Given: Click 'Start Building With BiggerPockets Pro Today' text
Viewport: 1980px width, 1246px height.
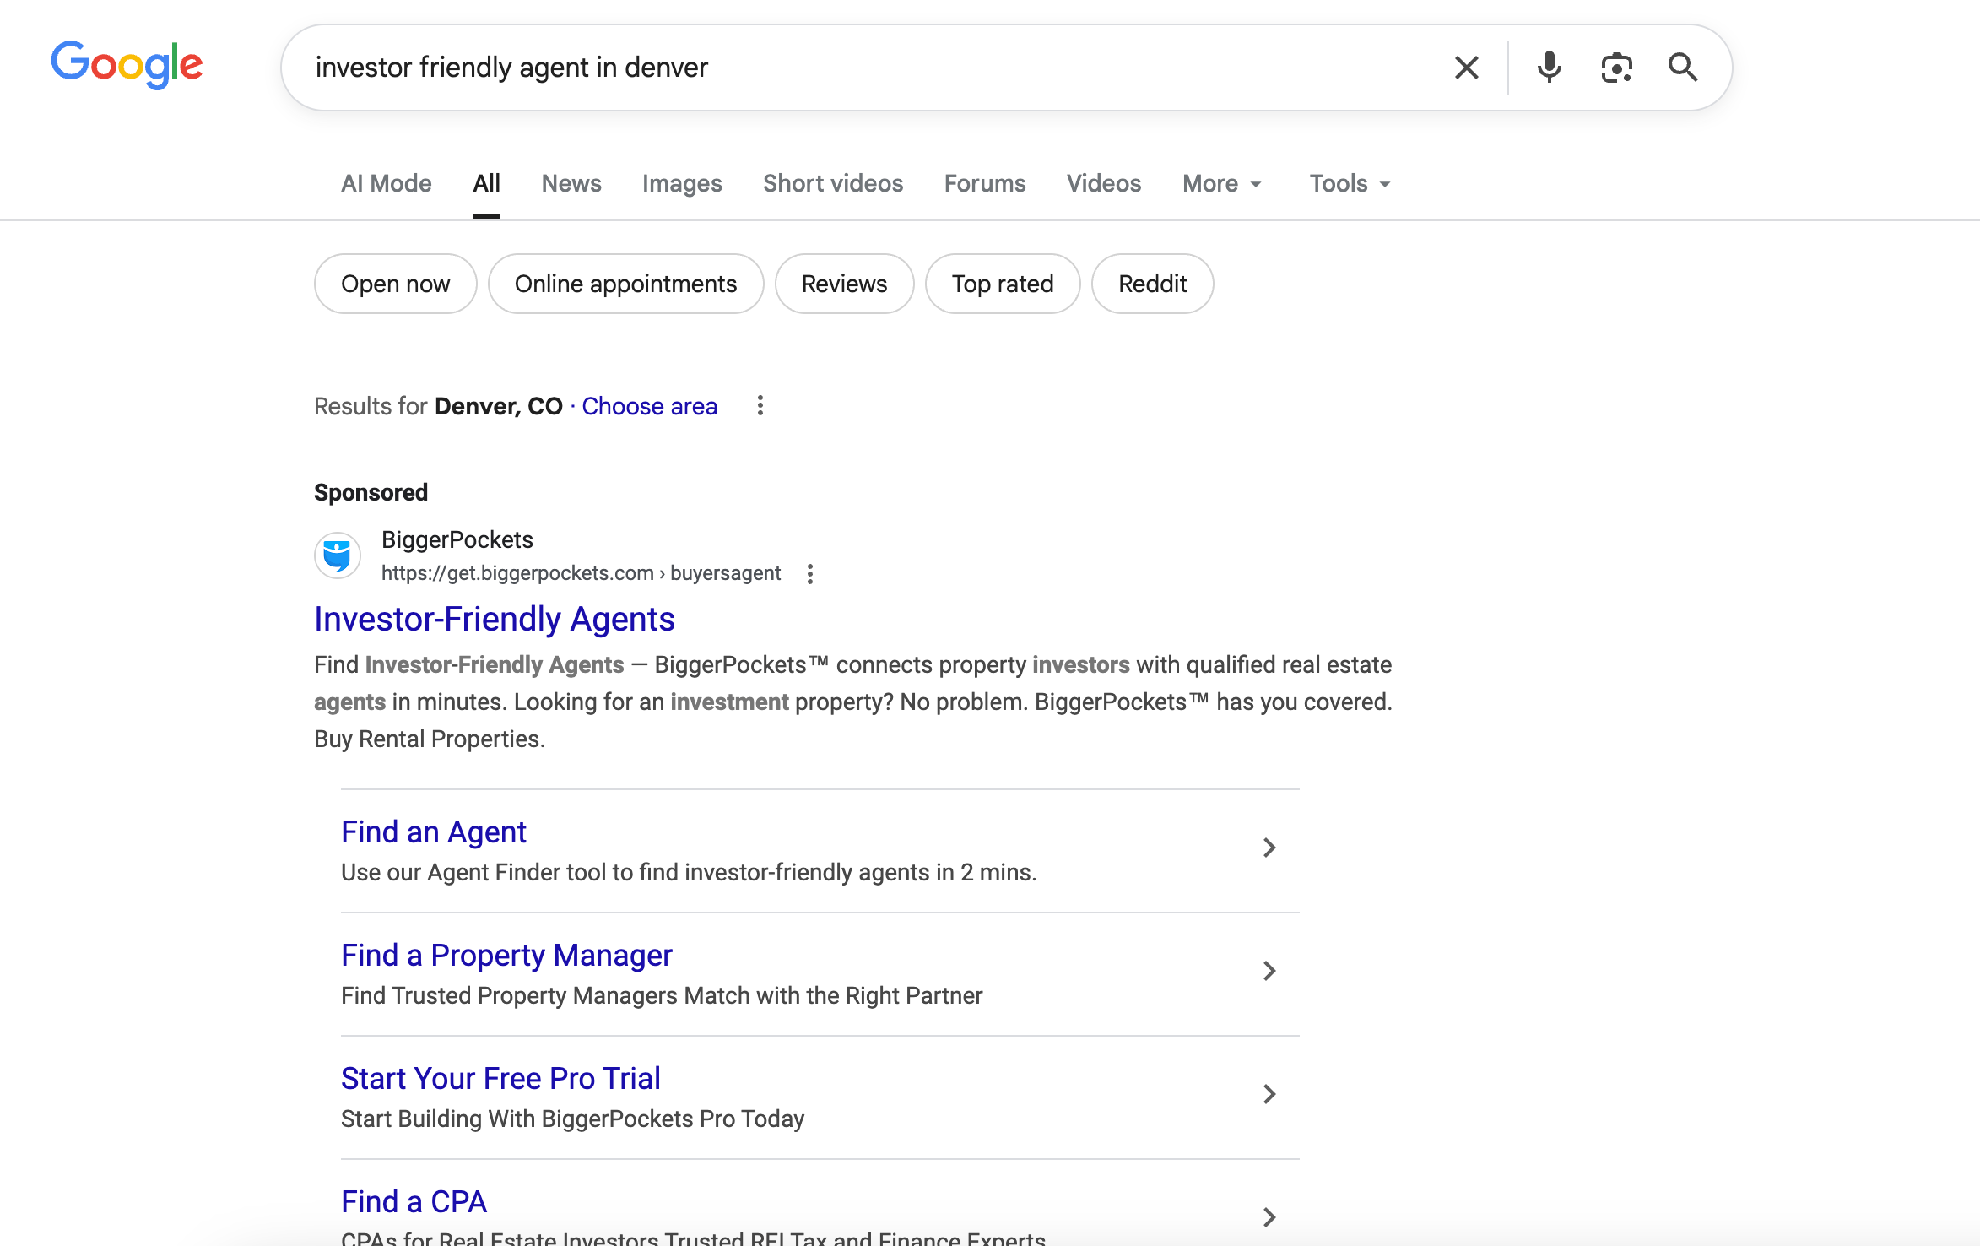Looking at the screenshot, I should click(x=573, y=1119).
